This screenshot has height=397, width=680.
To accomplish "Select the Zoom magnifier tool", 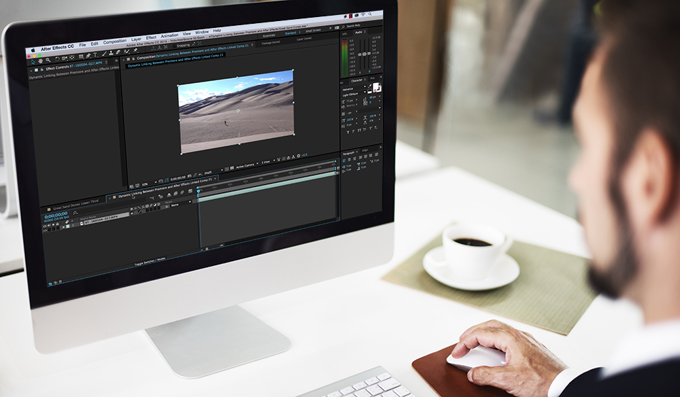I will (x=48, y=60).
